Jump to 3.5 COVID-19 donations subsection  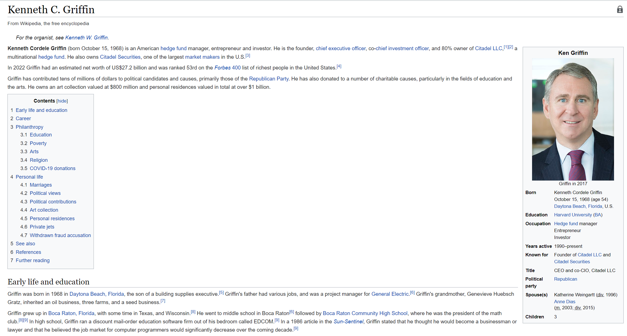pyautogui.click(x=52, y=168)
